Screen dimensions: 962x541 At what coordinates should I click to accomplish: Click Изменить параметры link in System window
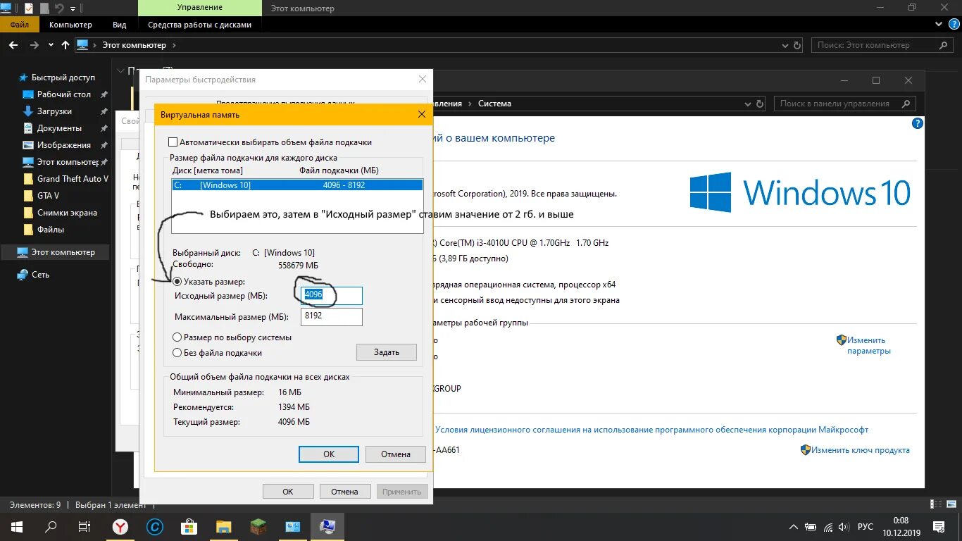point(868,345)
